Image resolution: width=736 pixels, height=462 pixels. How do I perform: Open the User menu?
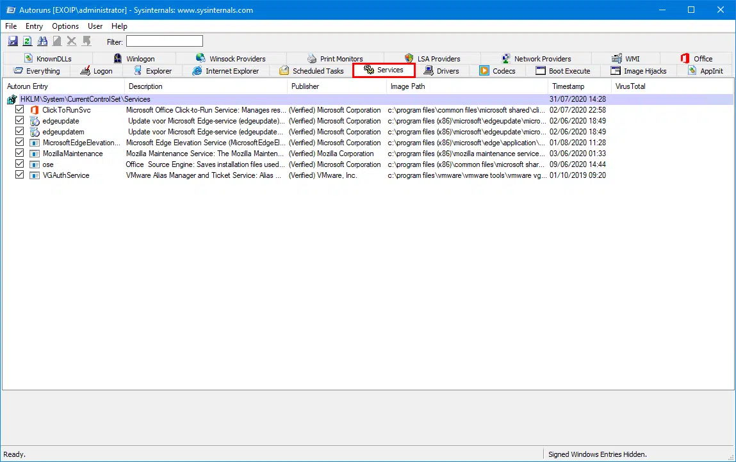tap(95, 26)
